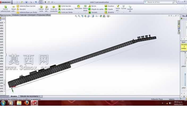Switch to the Croquis tab
The image size is (187, 124).
pyautogui.click(x=15, y=15)
